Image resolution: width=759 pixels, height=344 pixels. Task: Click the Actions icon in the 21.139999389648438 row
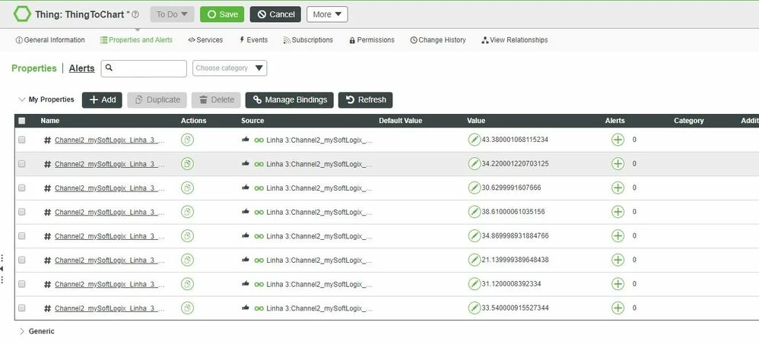pos(187,260)
